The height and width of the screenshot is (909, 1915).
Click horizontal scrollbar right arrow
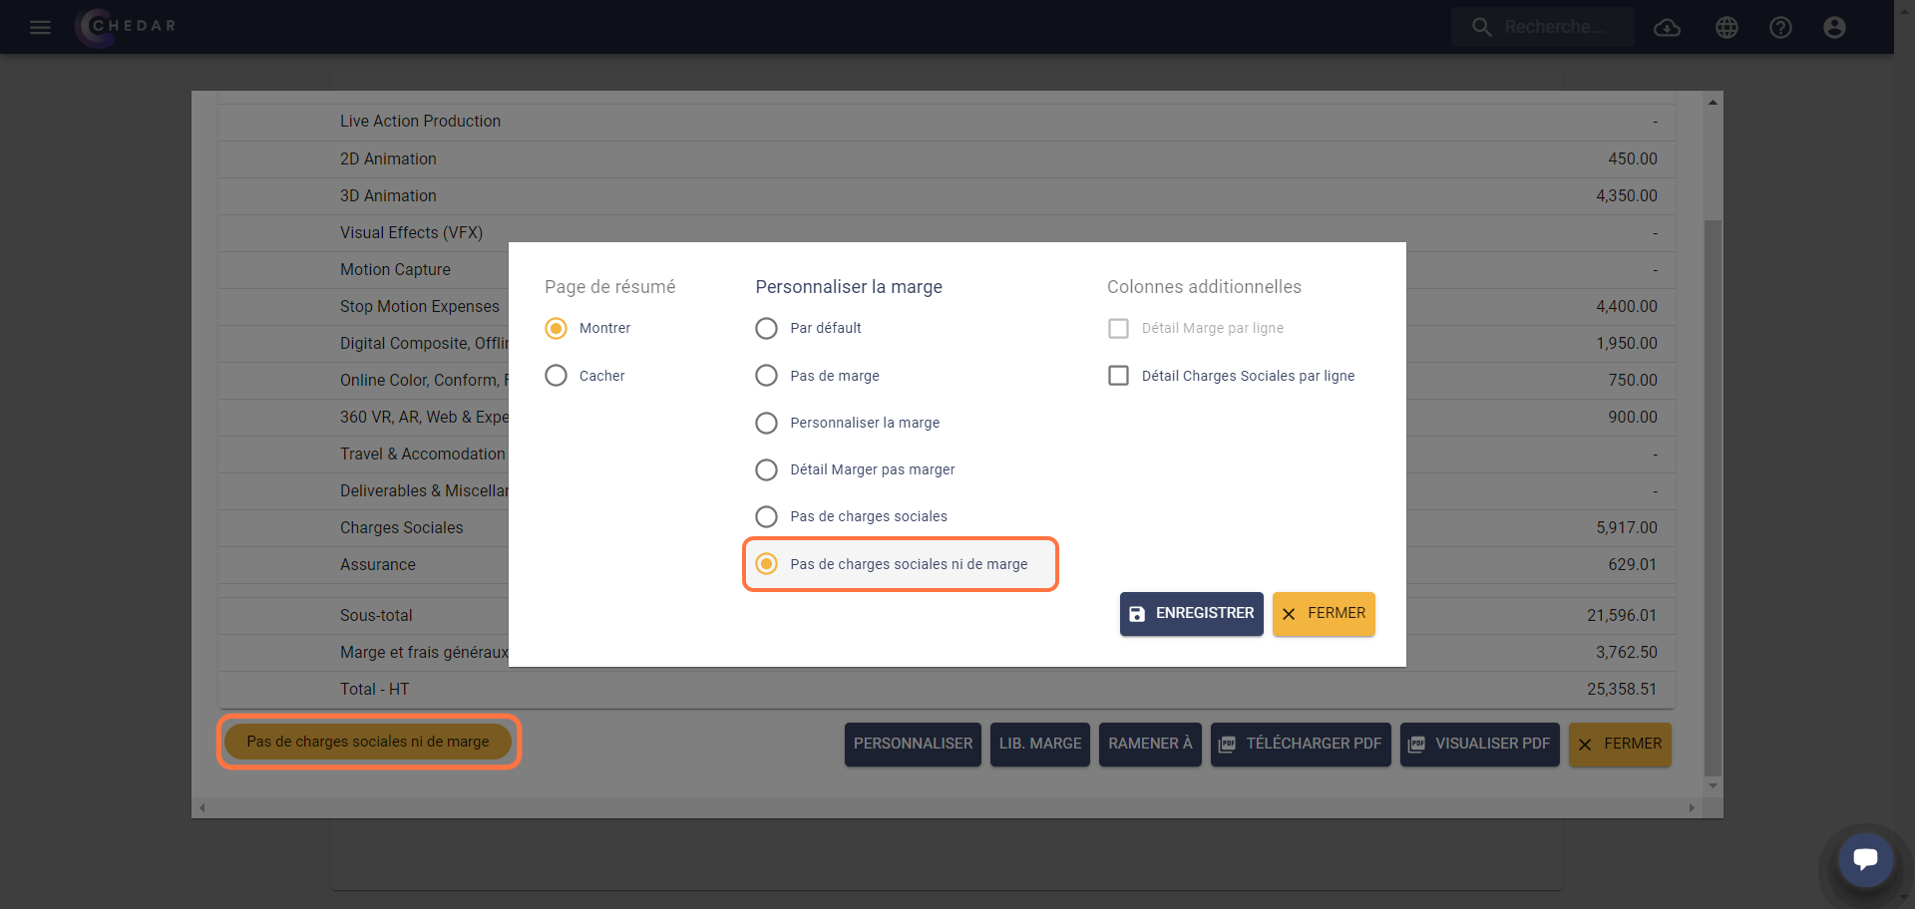[x=1692, y=808]
